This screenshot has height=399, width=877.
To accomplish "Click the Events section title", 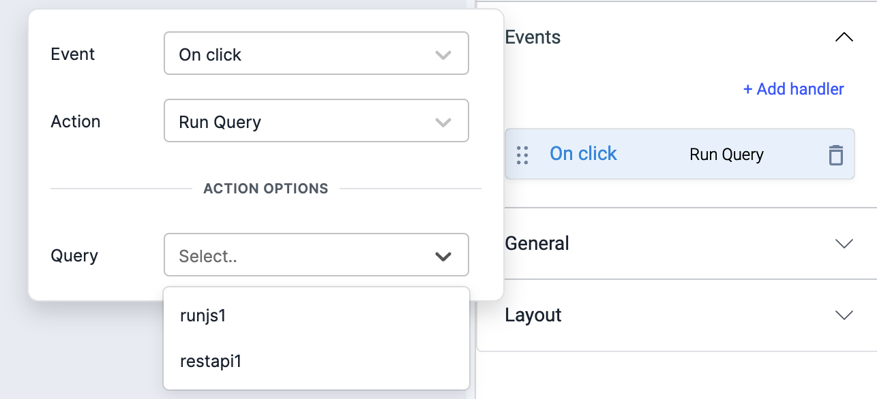I will (533, 37).
